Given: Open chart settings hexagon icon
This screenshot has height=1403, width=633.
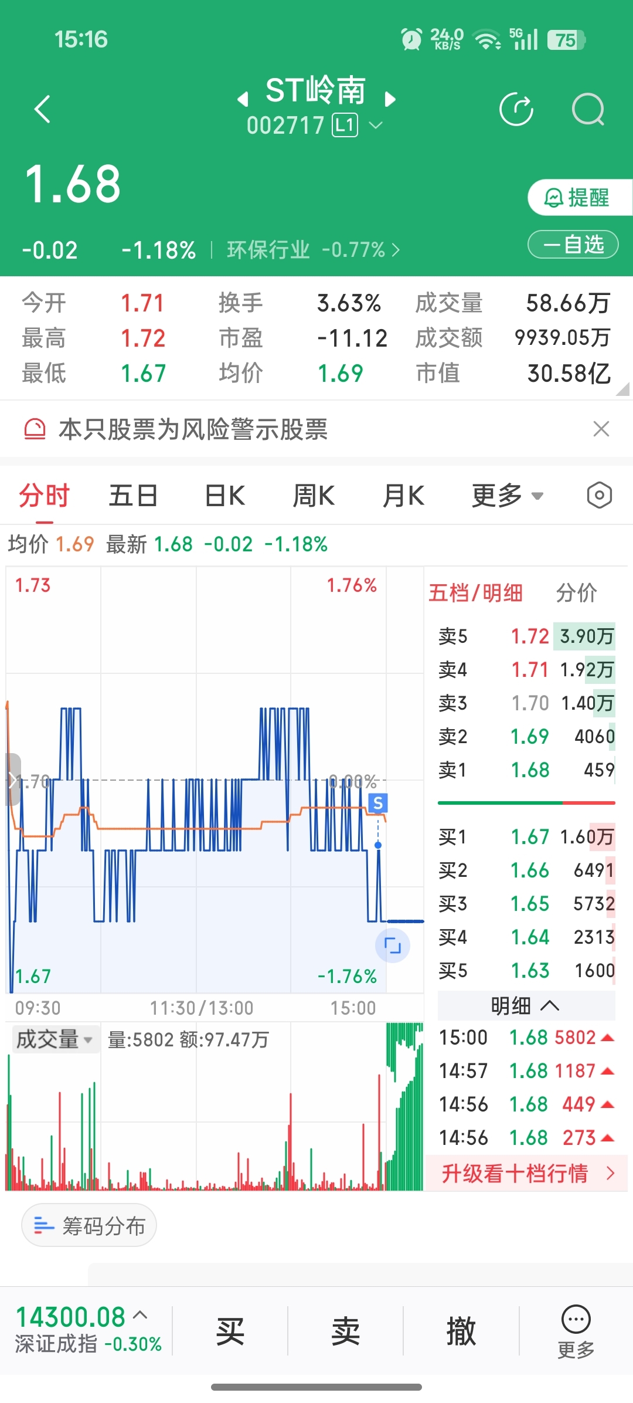Looking at the screenshot, I should click(x=600, y=496).
